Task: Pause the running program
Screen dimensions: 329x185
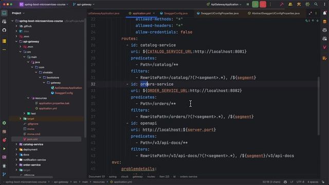Action: click(248, 5)
